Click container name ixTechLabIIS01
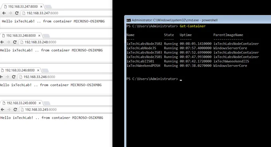The height and width of the screenshot is (147, 271). [x=140, y=61]
